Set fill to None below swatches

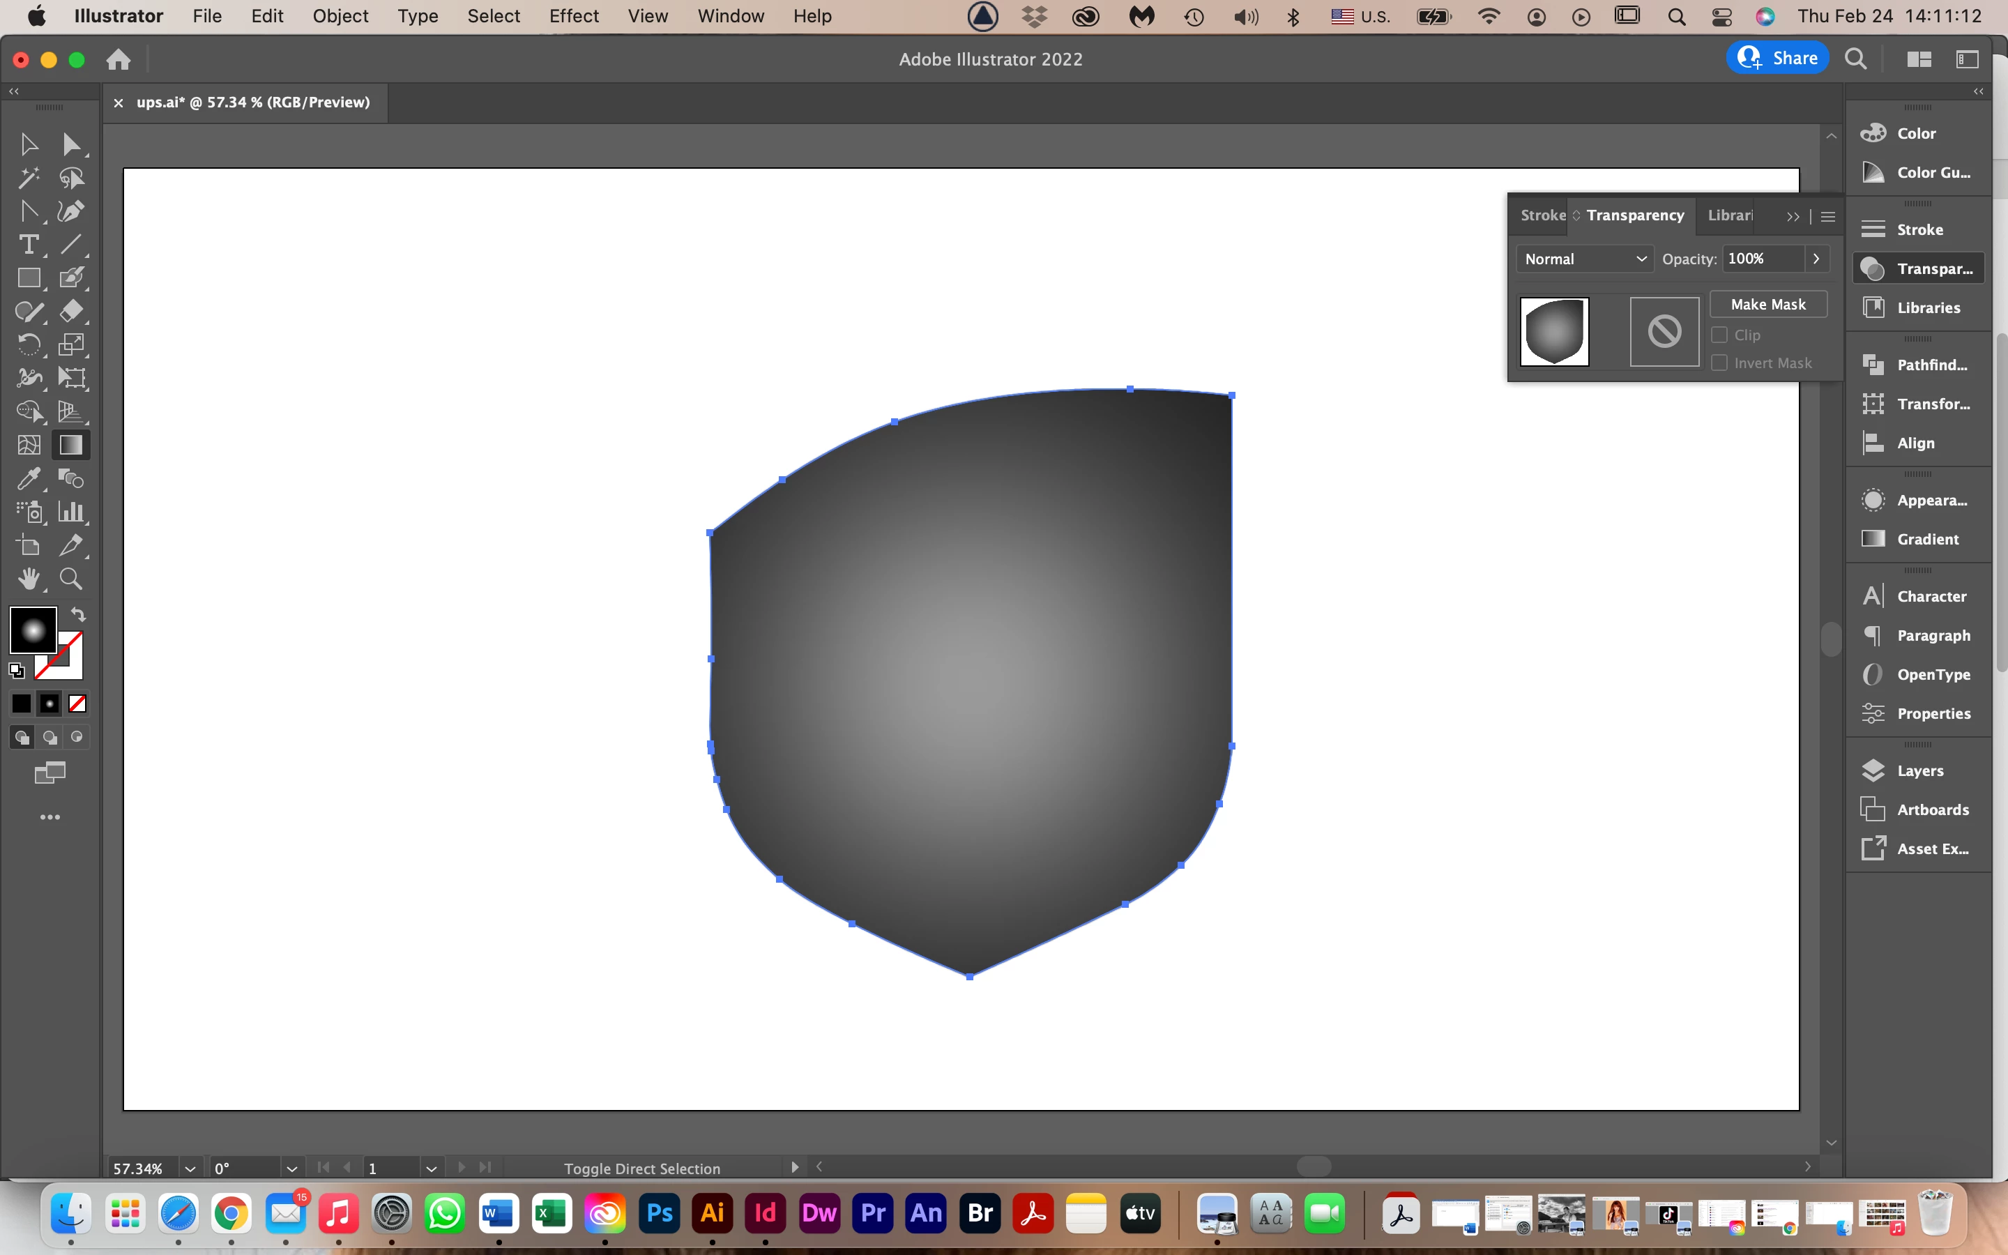click(77, 704)
